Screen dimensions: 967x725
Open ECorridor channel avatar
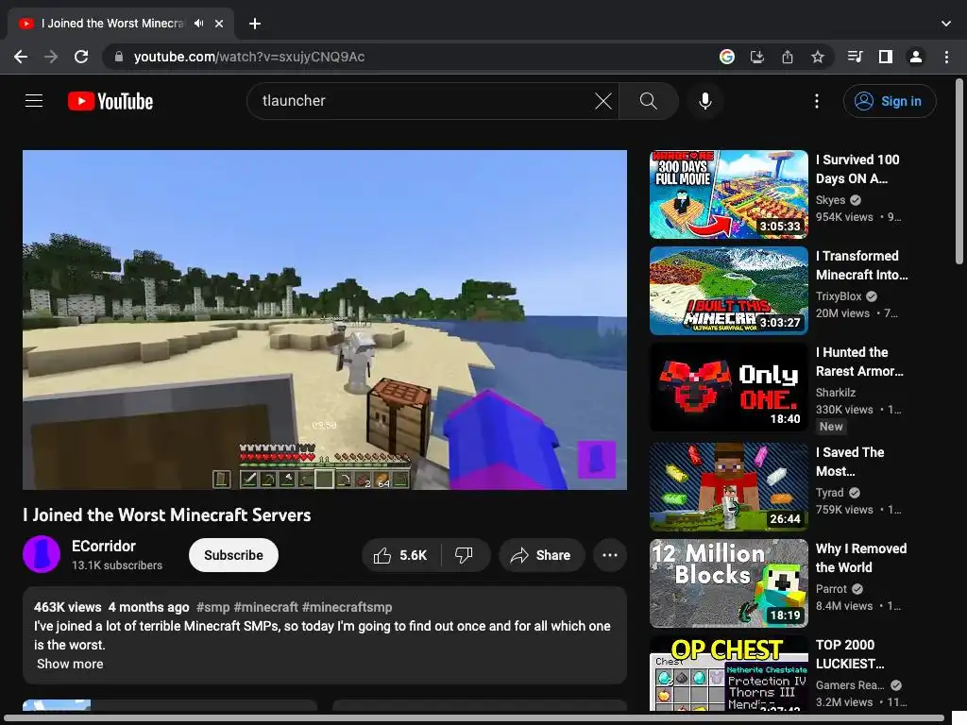click(42, 554)
